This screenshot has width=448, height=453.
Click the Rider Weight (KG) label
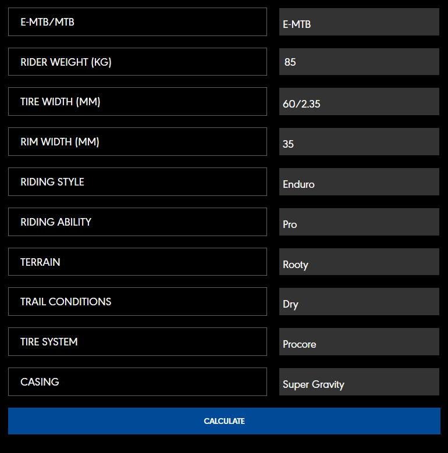pyautogui.click(x=137, y=62)
